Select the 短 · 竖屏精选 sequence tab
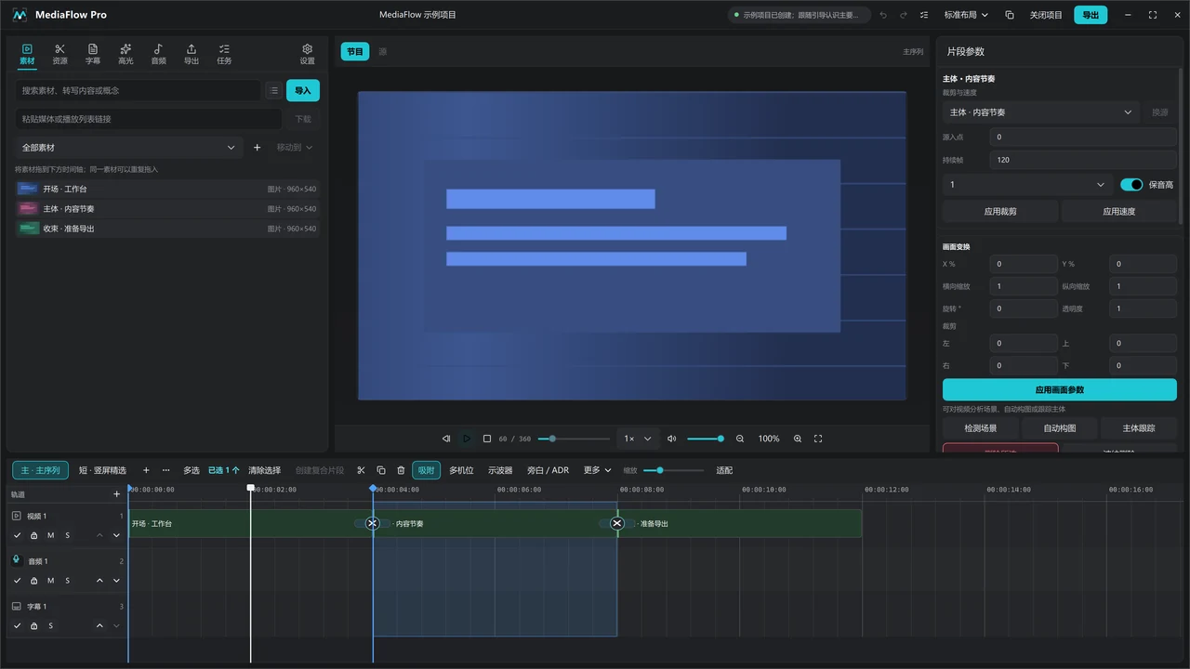The width and height of the screenshot is (1190, 669). [102, 470]
